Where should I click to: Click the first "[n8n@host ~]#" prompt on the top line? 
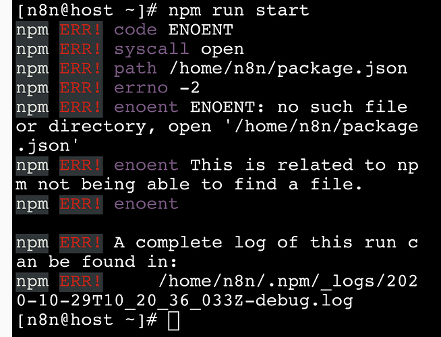click(84, 11)
